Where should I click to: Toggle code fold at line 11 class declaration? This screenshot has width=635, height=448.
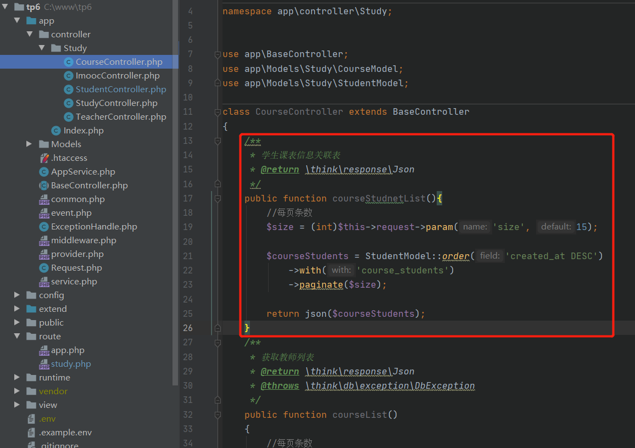218,112
